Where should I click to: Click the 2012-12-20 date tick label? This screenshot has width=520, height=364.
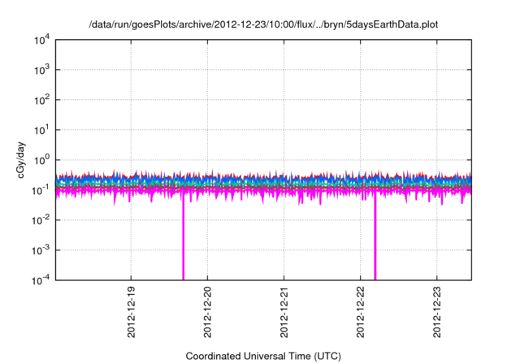208,312
